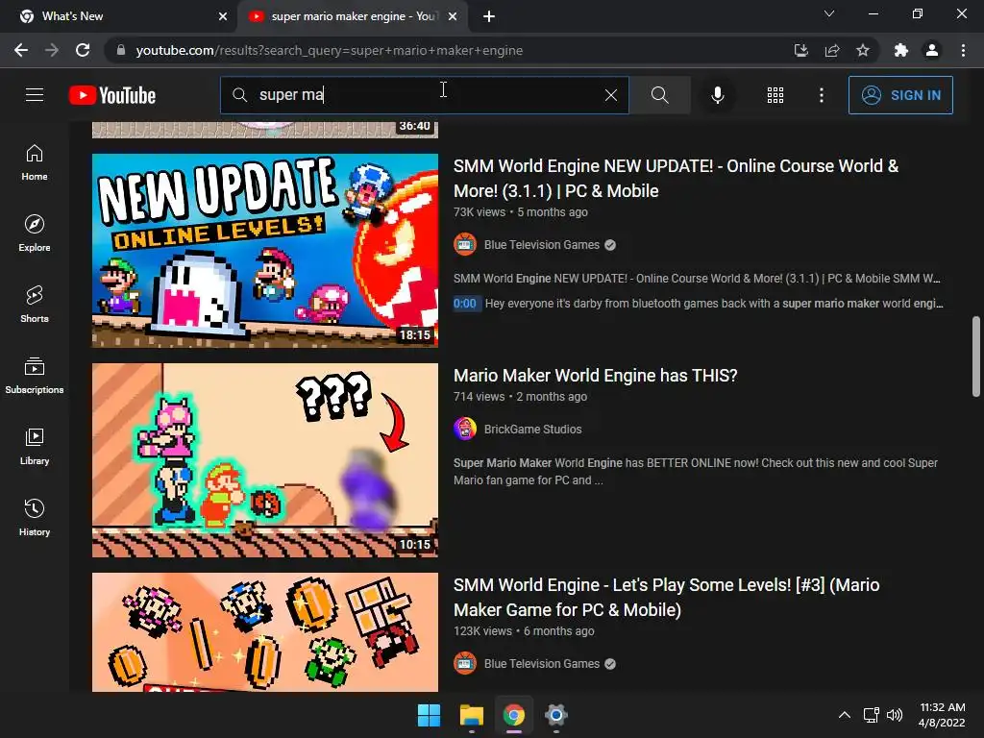The width and height of the screenshot is (984, 738).
Task: Open a new browser tab
Action: point(489,16)
